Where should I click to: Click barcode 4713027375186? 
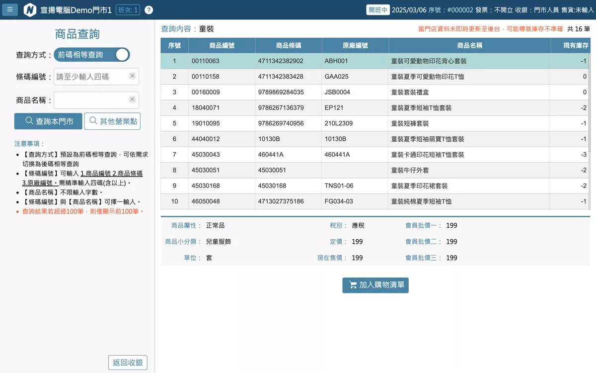[281, 201]
